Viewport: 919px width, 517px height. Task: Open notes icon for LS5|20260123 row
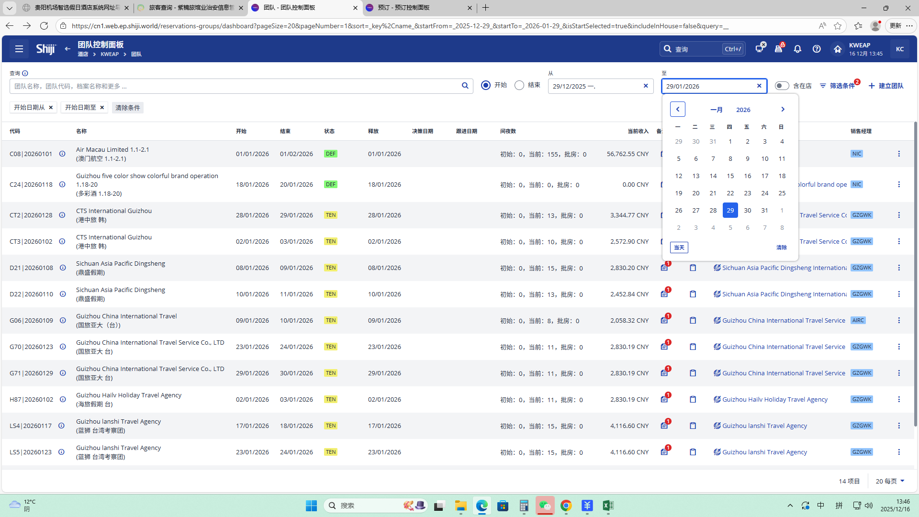pos(664,452)
